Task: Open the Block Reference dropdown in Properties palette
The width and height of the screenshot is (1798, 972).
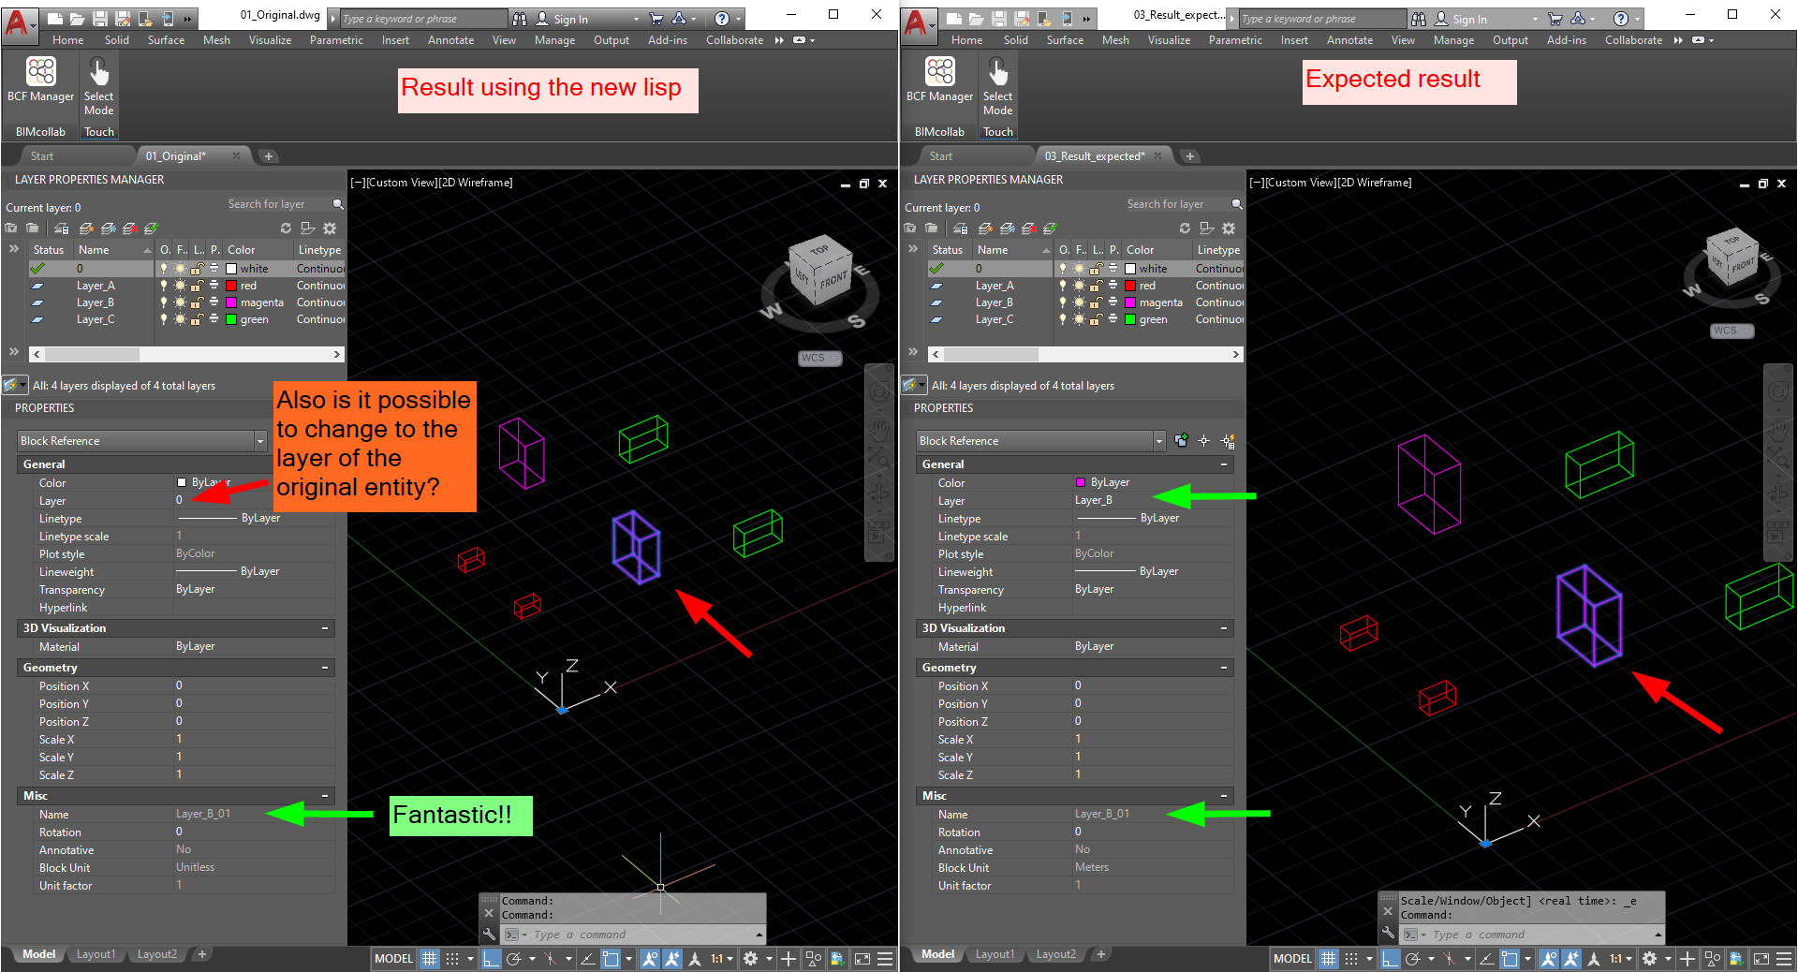Action: coord(259,440)
